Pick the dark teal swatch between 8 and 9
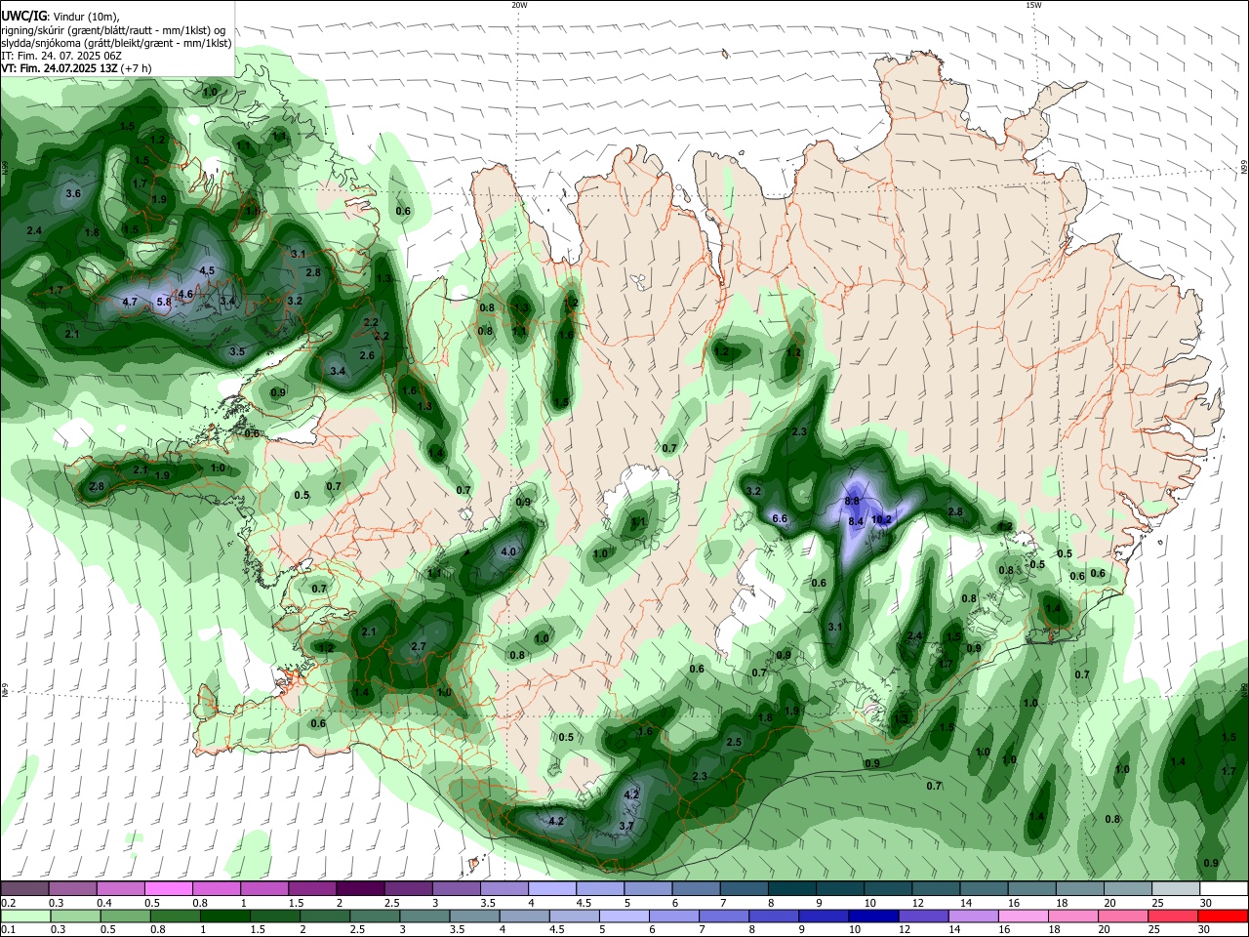 [x=791, y=888]
